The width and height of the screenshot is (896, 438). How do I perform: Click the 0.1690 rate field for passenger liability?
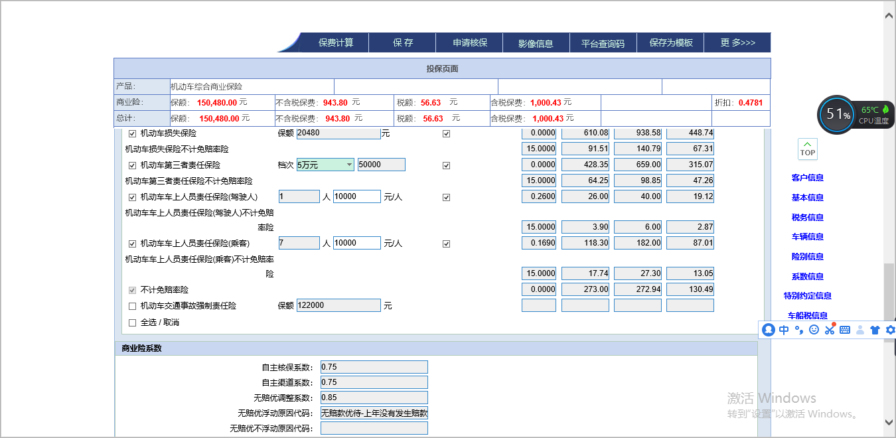pos(539,243)
